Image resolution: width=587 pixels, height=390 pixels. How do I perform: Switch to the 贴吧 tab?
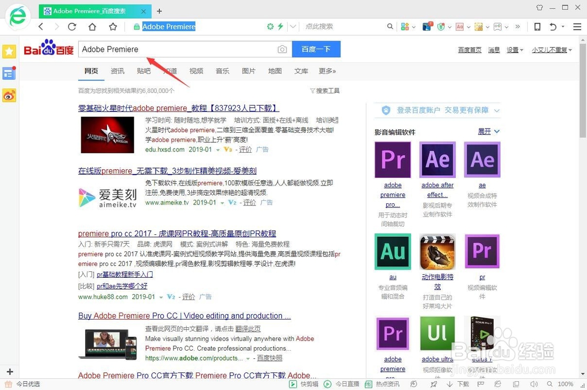click(143, 71)
